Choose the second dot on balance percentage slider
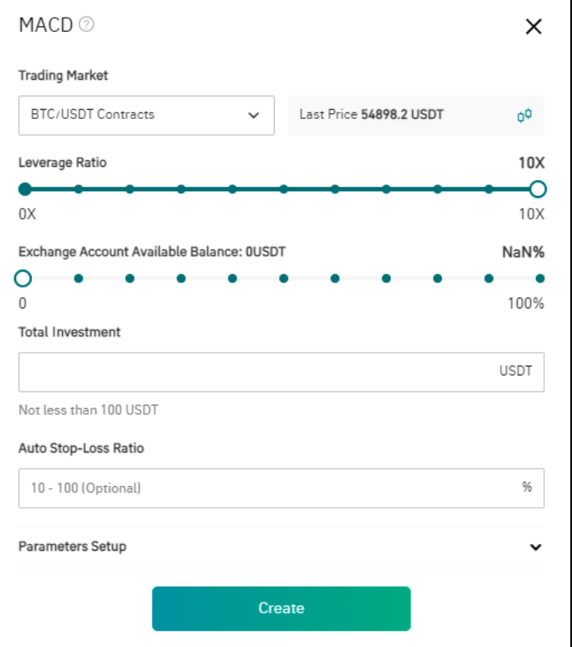This screenshot has height=647, width=572. (79, 278)
